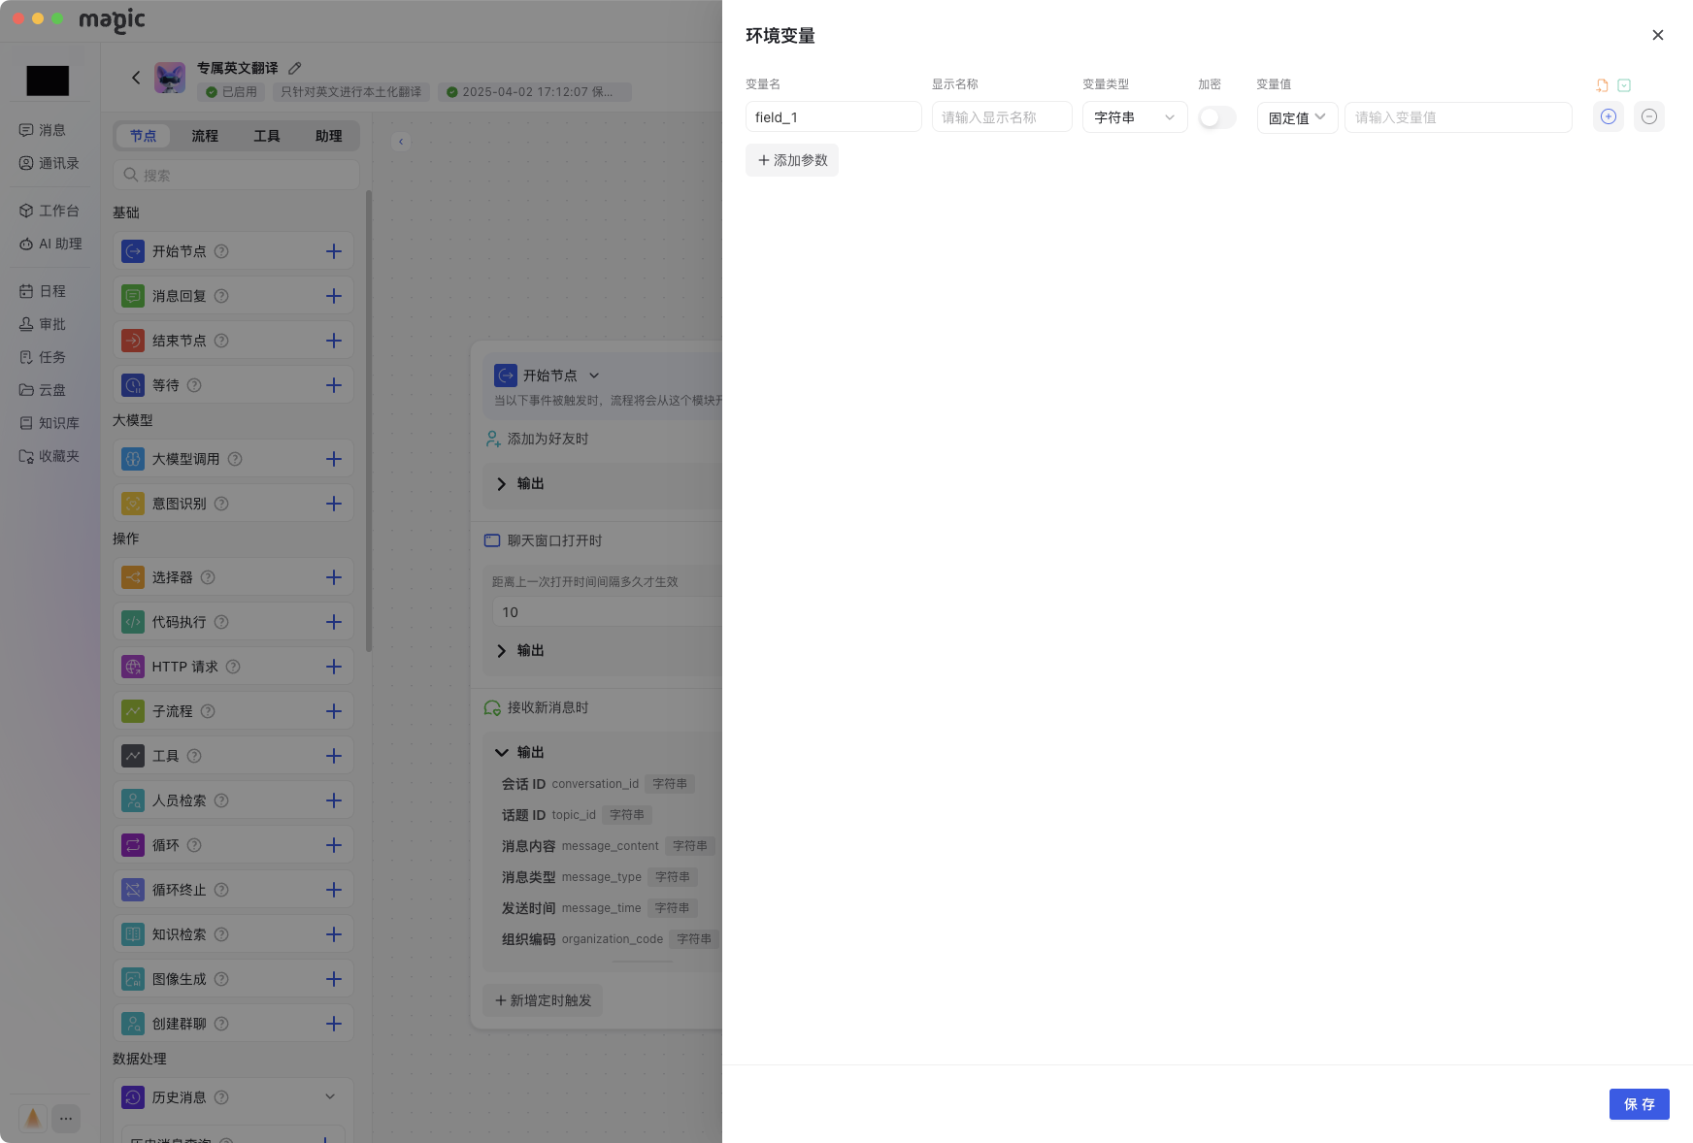Open 云盘 in the sidebar
This screenshot has height=1143, width=1693.
click(43, 390)
